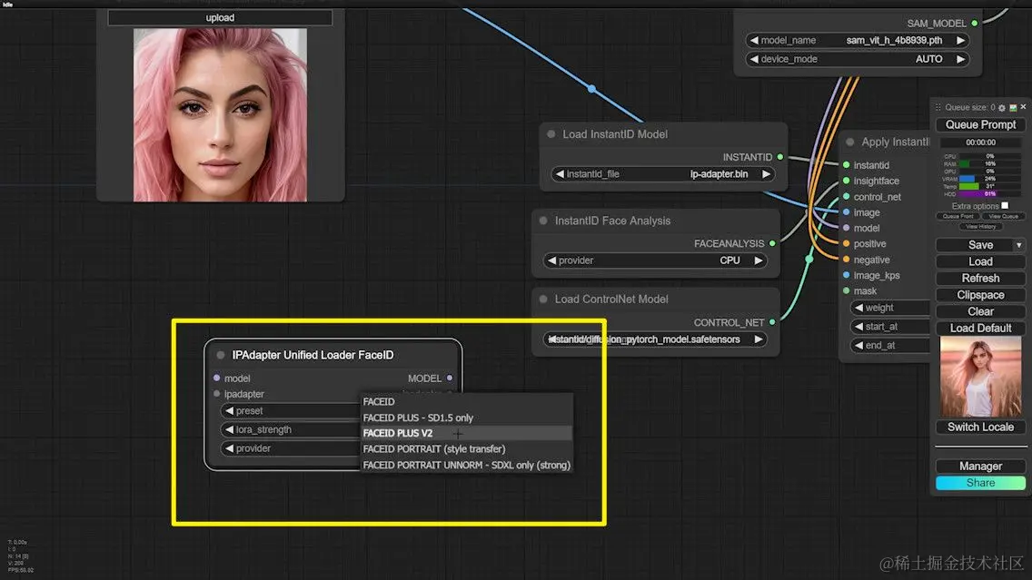
Task: Open View History
Action: point(980,227)
